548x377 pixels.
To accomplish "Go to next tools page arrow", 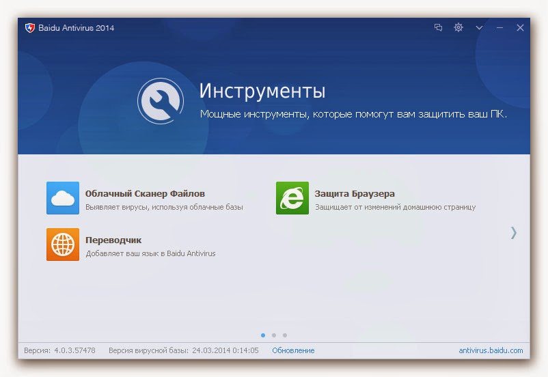I will [513, 233].
